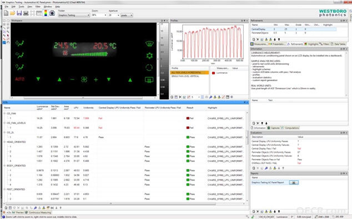Click the Open folder icon in toolbar
This screenshot has height=219, width=352.
[x=13, y=13]
